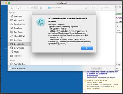Switch to icon grid view

click(x=28, y=8)
